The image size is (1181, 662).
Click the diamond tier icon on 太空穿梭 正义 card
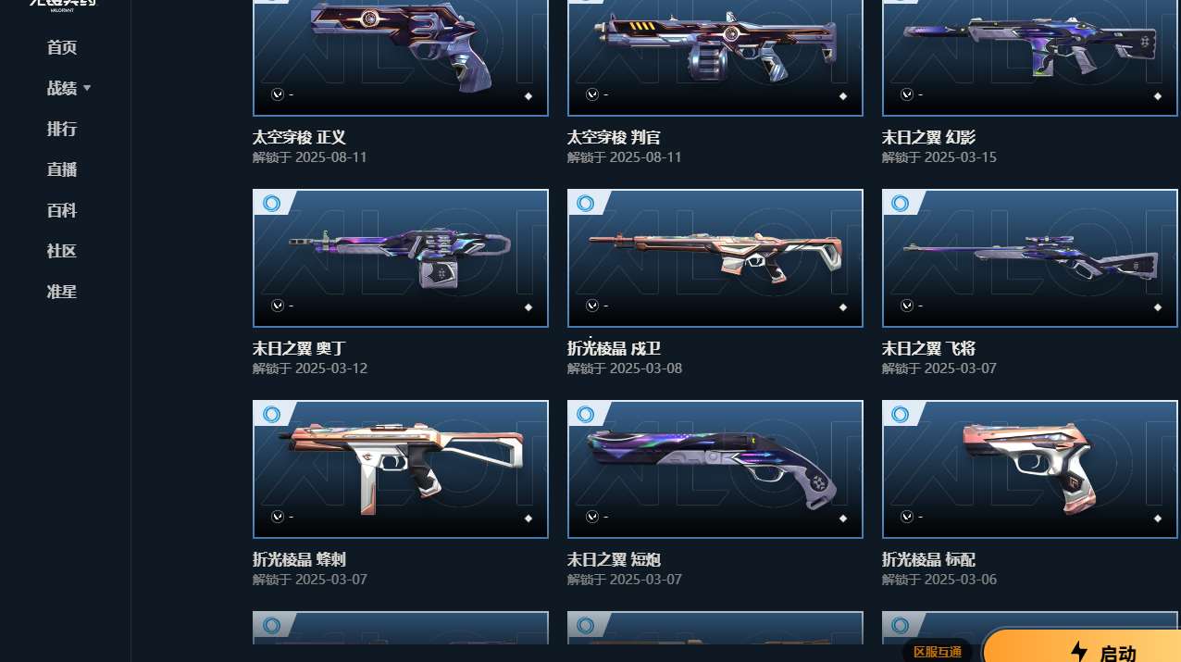click(528, 95)
